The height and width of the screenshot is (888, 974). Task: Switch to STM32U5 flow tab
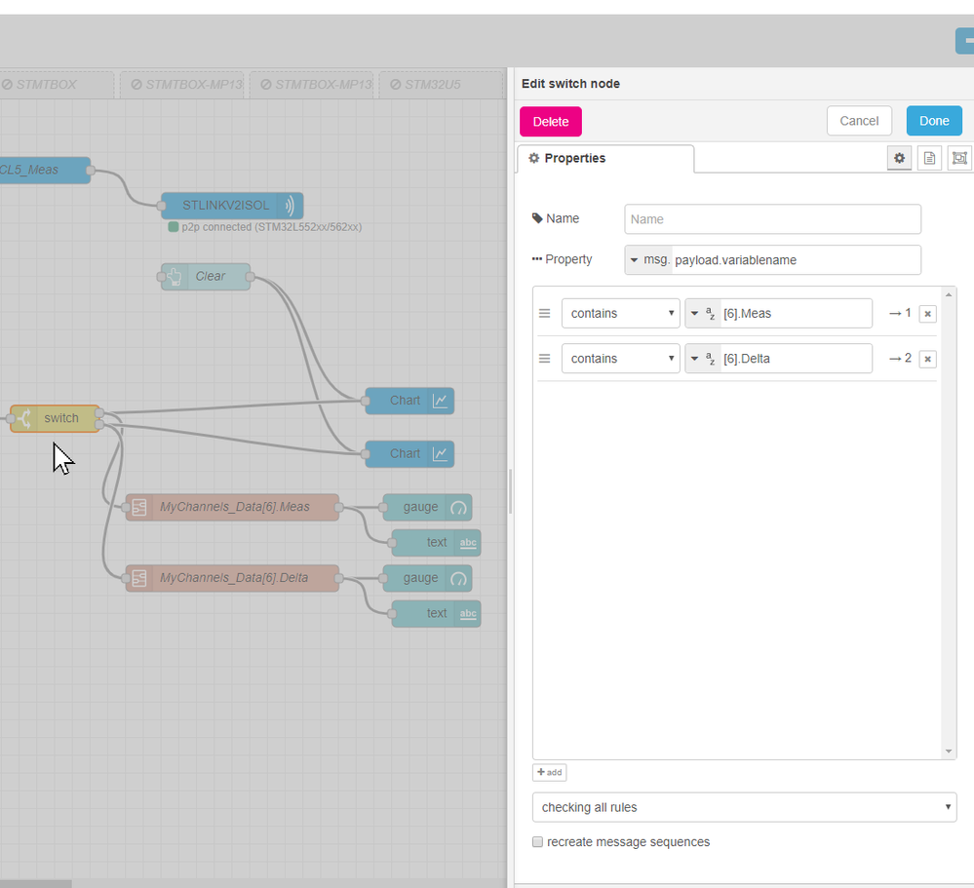tap(441, 85)
